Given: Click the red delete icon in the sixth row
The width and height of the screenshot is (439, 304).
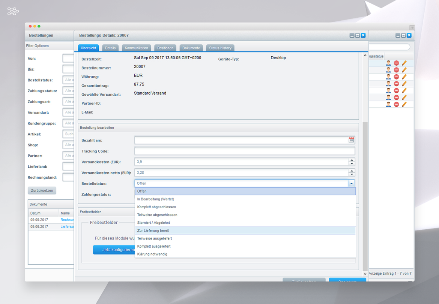Looking at the screenshot, I should tap(396, 98).
